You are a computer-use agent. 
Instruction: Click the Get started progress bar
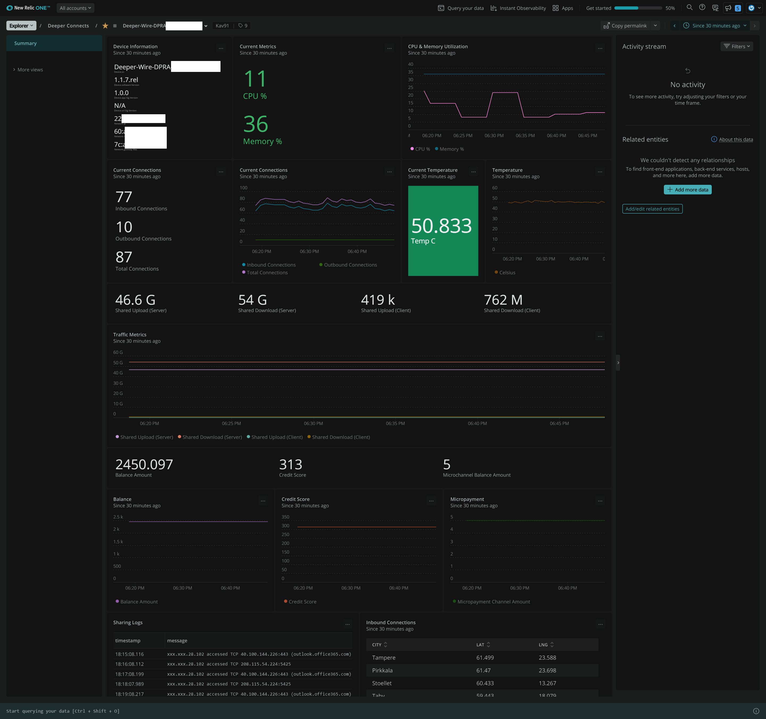638,8
